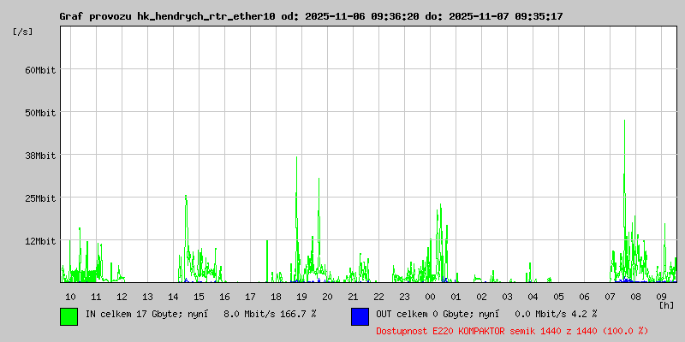Click the 38Mbit y-axis label
The height and width of the screenshot is (342, 685).
point(39,156)
